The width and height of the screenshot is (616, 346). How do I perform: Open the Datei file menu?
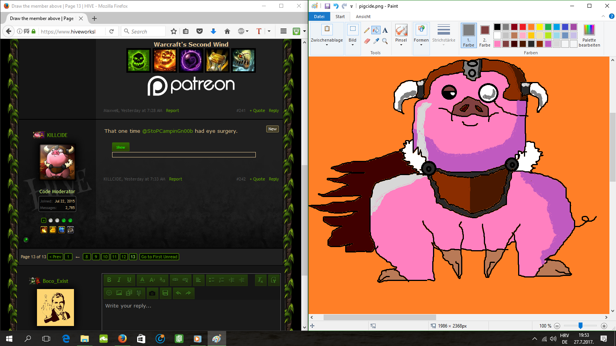(319, 17)
